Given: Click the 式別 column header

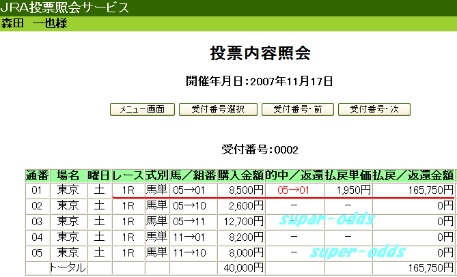Looking at the screenshot, I should [x=157, y=175].
